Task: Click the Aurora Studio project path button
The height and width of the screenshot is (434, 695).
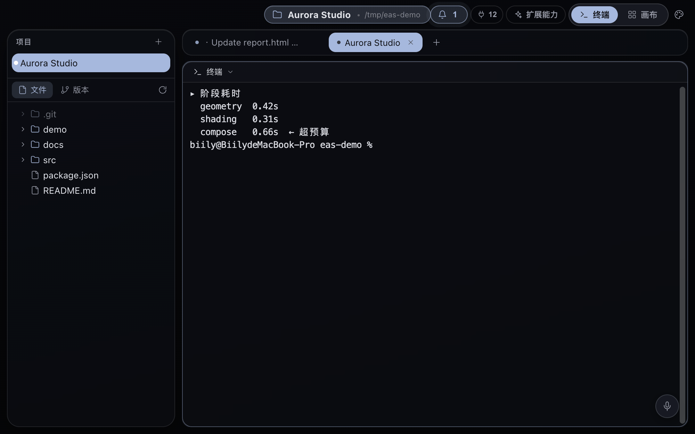Action: (347, 15)
